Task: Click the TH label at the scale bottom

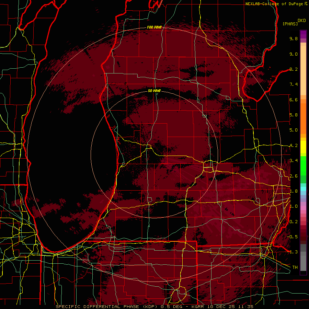Action: [295, 267]
